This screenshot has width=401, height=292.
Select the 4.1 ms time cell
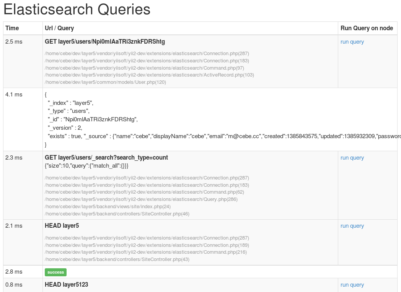click(x=14, y=95)
